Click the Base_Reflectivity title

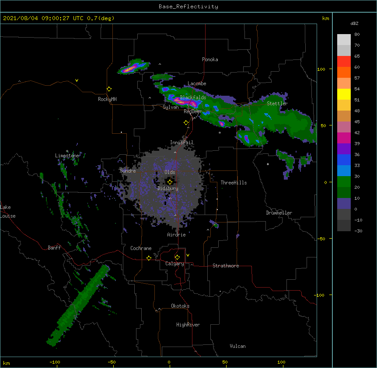click(x=188, y=7)
